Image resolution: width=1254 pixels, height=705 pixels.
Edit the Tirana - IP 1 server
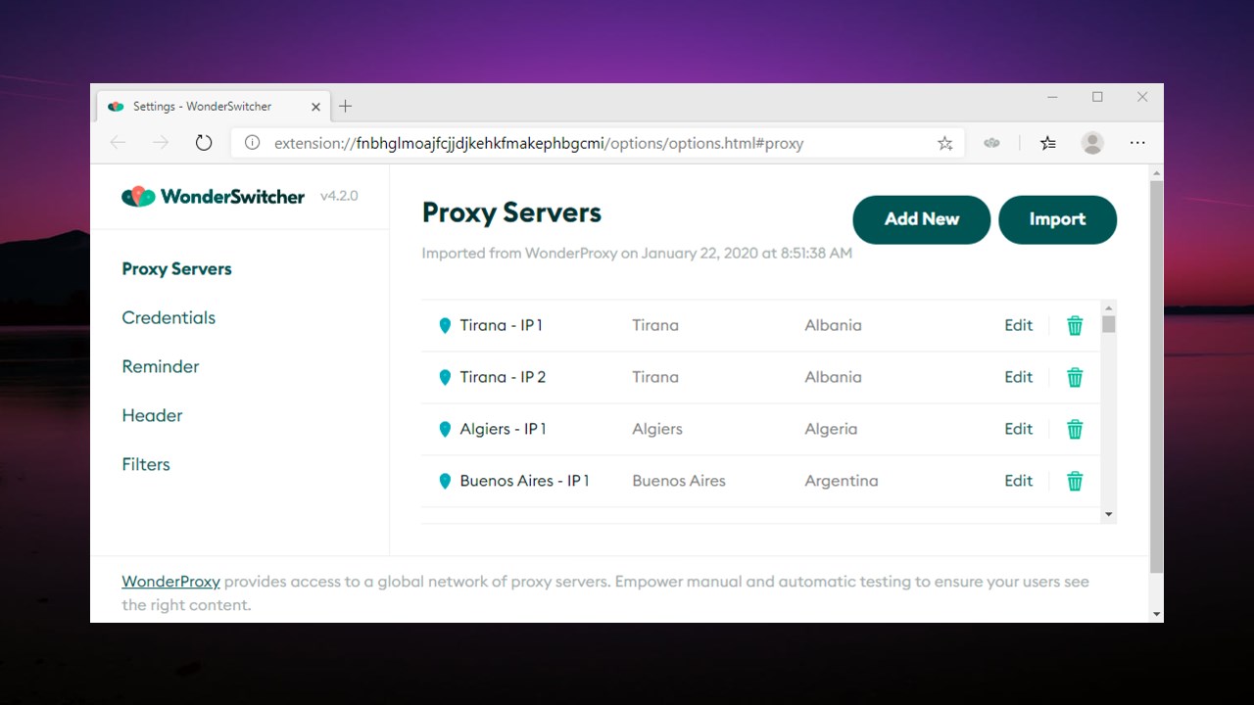1018,325
